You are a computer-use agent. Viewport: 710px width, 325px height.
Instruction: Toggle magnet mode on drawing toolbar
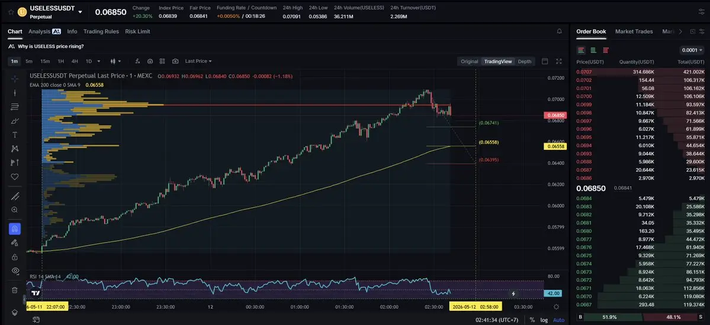pyautogui.click(x=14, y=229)
